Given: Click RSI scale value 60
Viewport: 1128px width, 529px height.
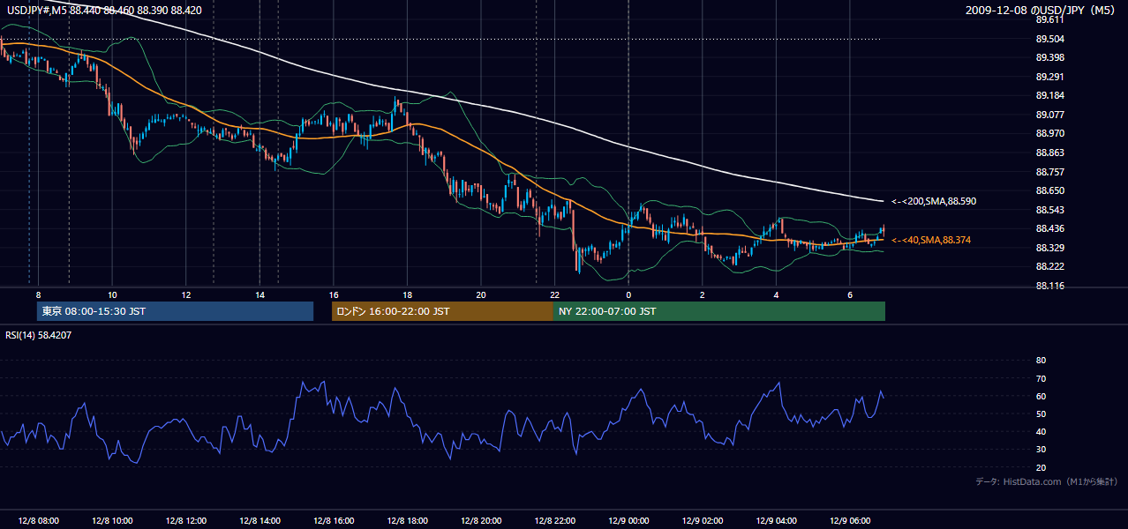Looking at the screenshot, I should 1041,396.
